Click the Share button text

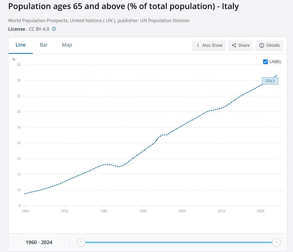[x=244, y=45]
